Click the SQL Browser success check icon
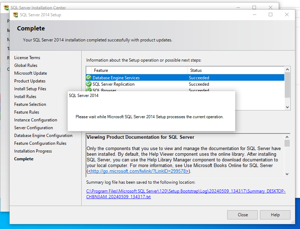 point(89,90)
